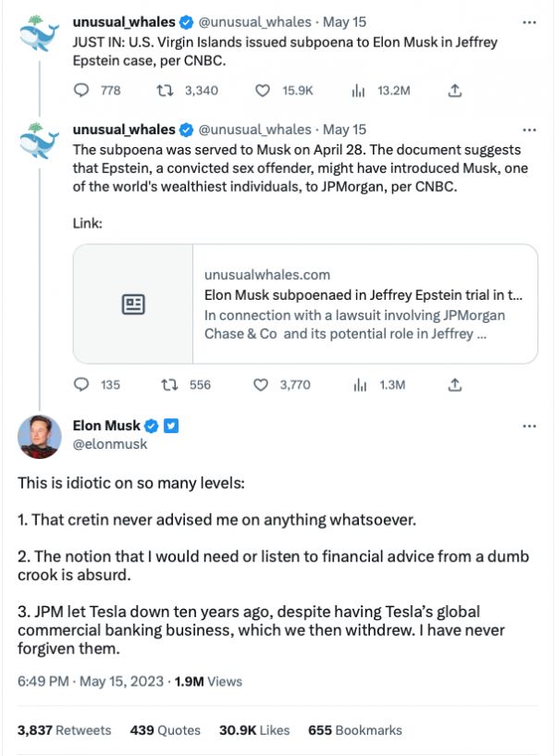
Task: Show the 439 Quotes list
Action: coord(166,730)
